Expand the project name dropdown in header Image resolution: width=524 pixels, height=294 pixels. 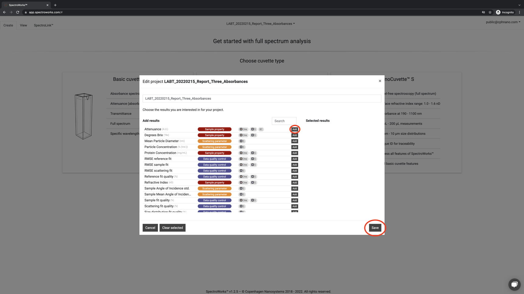pyautogui.click(x=260, y=24)
